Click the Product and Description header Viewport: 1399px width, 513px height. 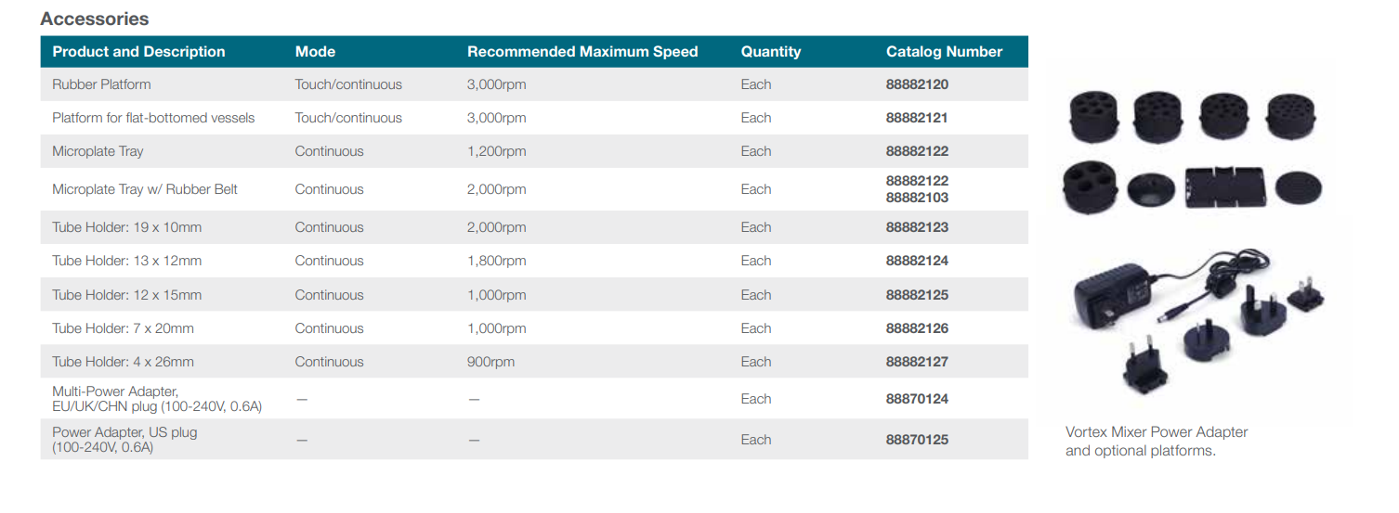[x=138, y=52]
